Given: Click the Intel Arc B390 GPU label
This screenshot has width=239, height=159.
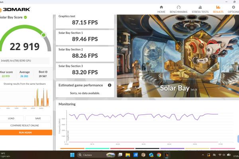Looking at the screenshot, I should click(16, 61).
